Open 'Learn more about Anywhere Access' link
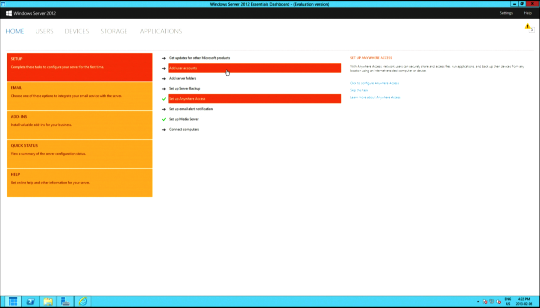 point(375,98)
